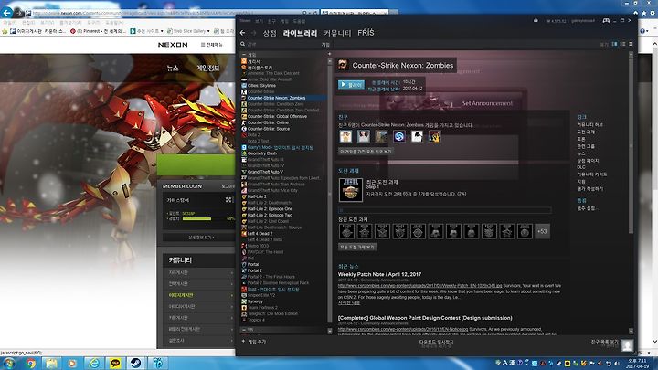The height and width of the screenshot is (370, 658).
Task: Open the 커뮤니티 tab in Steam
Action: pos(337,33)
